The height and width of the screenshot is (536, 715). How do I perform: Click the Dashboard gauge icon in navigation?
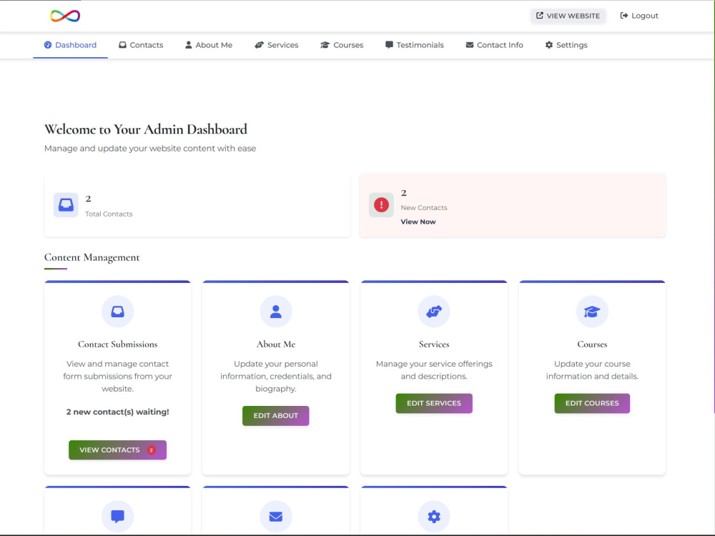pyautogui.click(x=48, y=44)
